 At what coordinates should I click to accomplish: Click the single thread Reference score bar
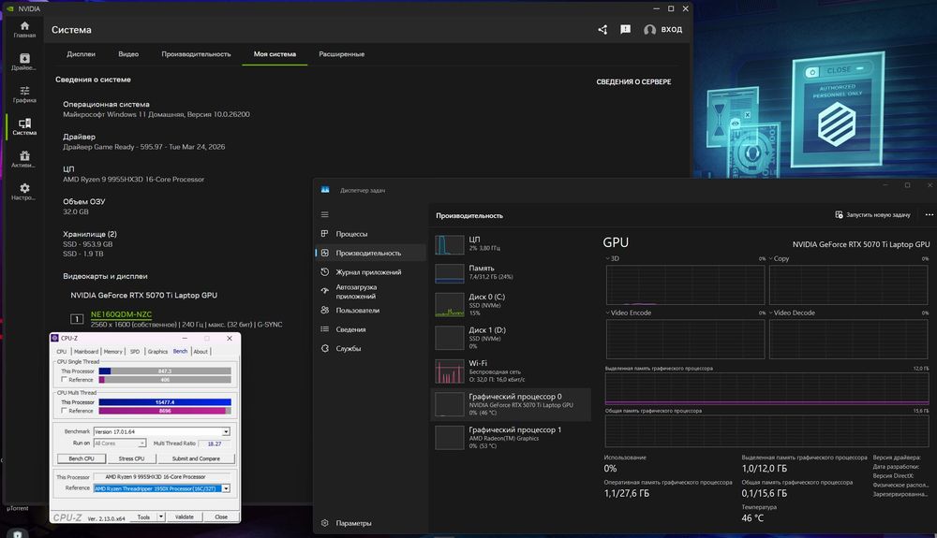(165, 379)
